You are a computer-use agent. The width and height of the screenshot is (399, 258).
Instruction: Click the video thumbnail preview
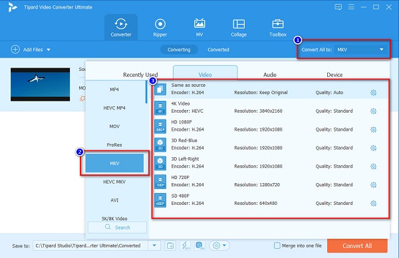[40, 84]
